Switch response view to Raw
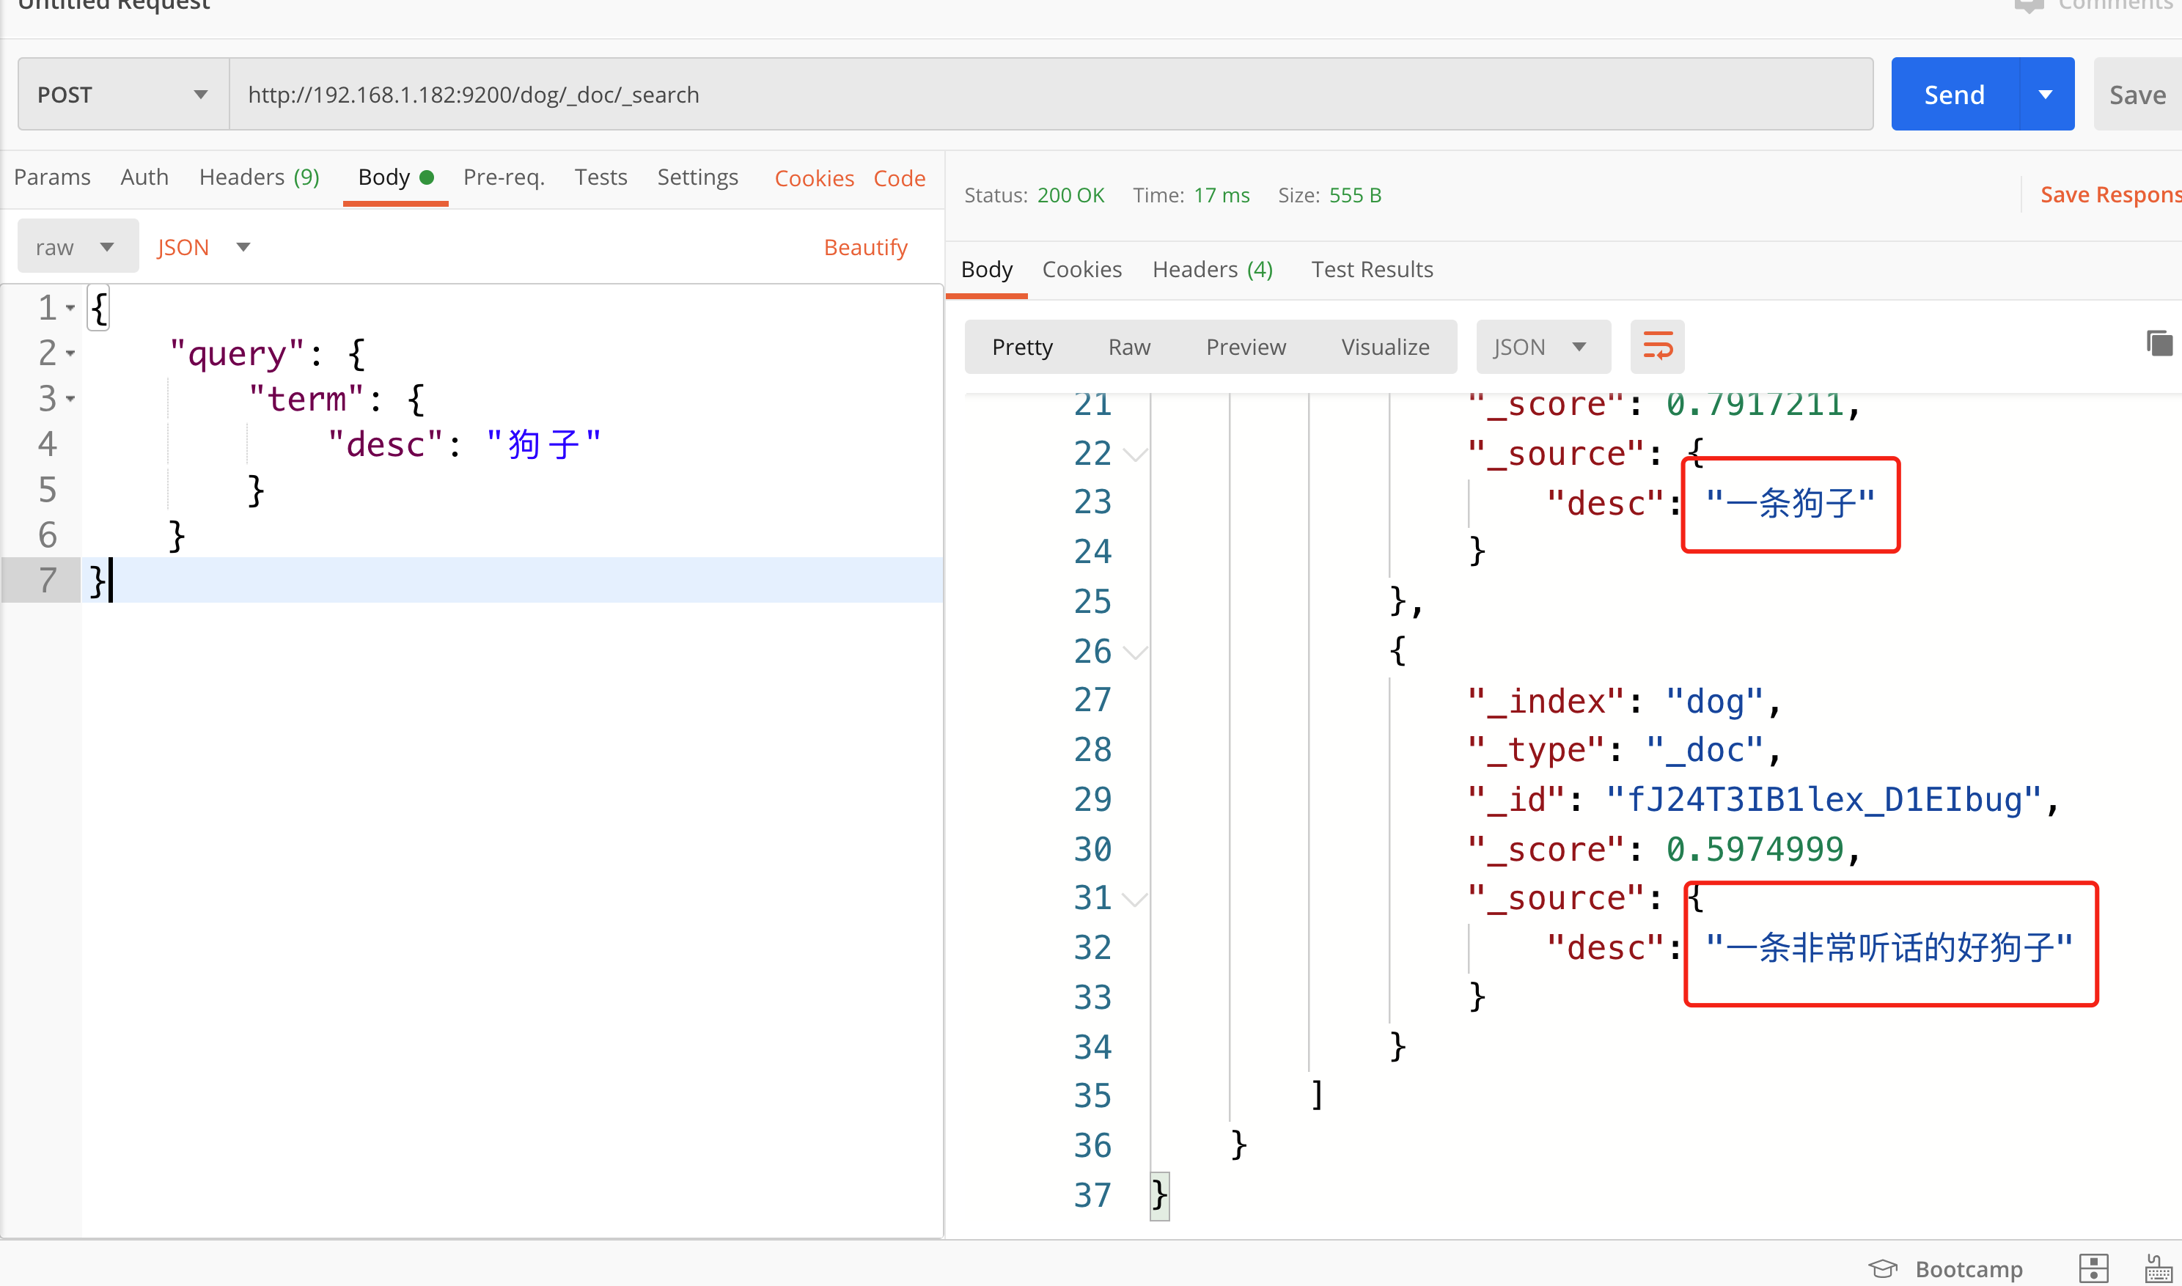Image resolution: width=2182 pixels, height=1286 pixels. (x=1129, y=347)
